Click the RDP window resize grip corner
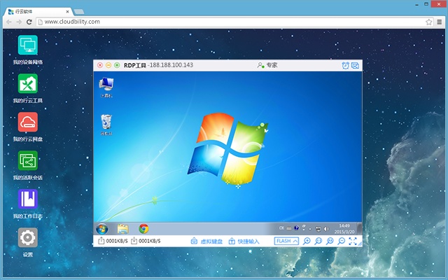 tap(360, 244)
